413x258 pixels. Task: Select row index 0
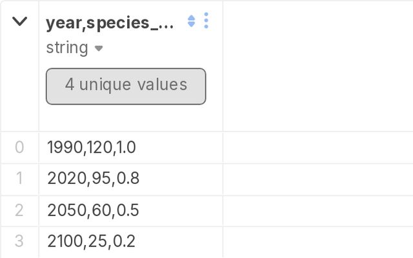click(19, 147)
